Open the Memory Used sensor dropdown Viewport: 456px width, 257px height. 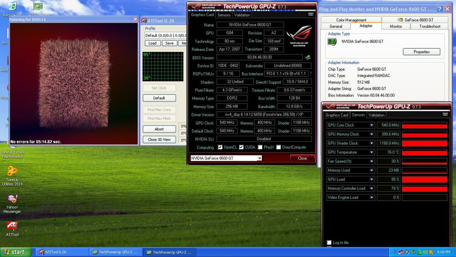tap(372, 170)
